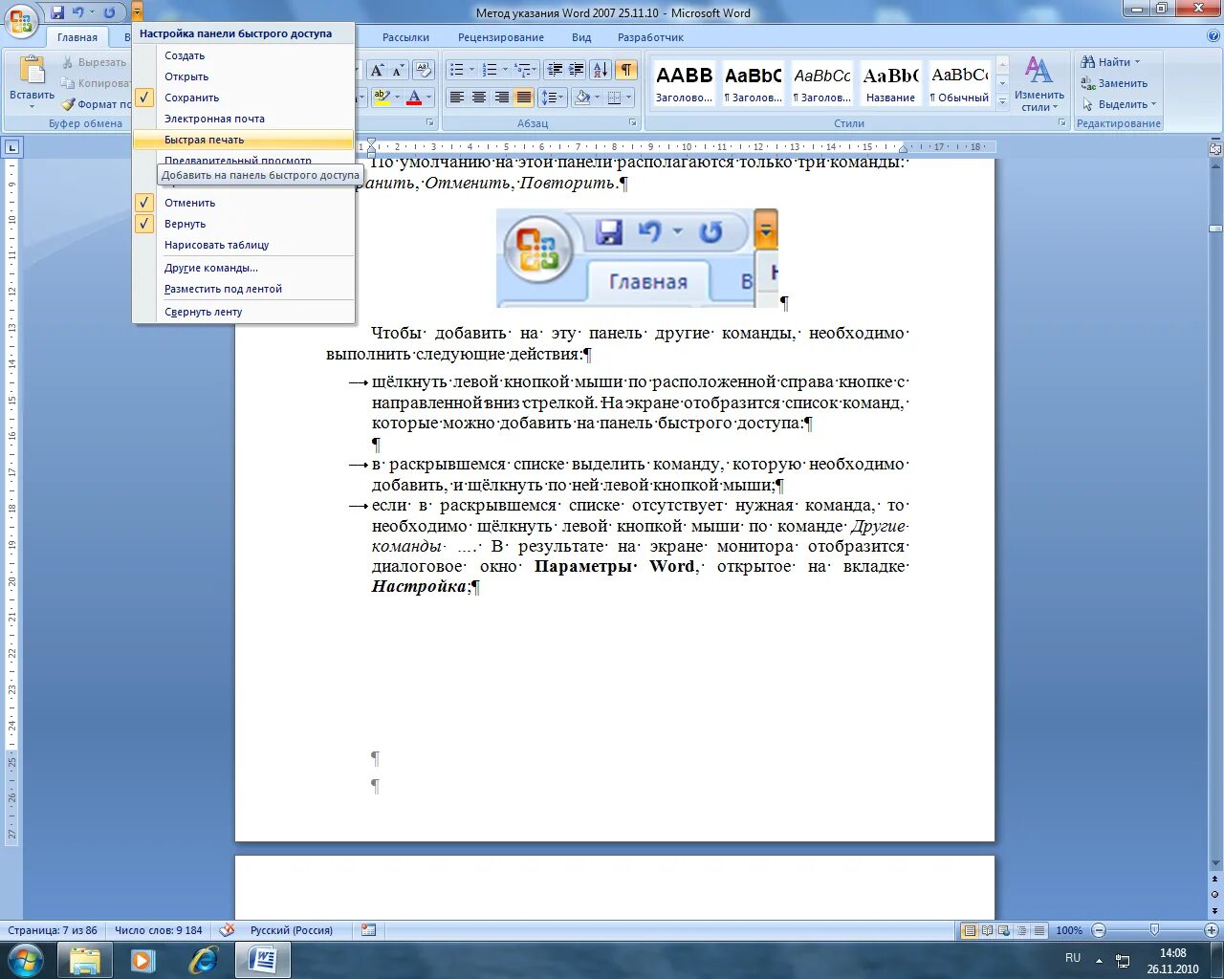Click the Заменить (Replace) button
Image resolution: width=1224 pixels, height=979 pixels.
tap(1114, 83)
